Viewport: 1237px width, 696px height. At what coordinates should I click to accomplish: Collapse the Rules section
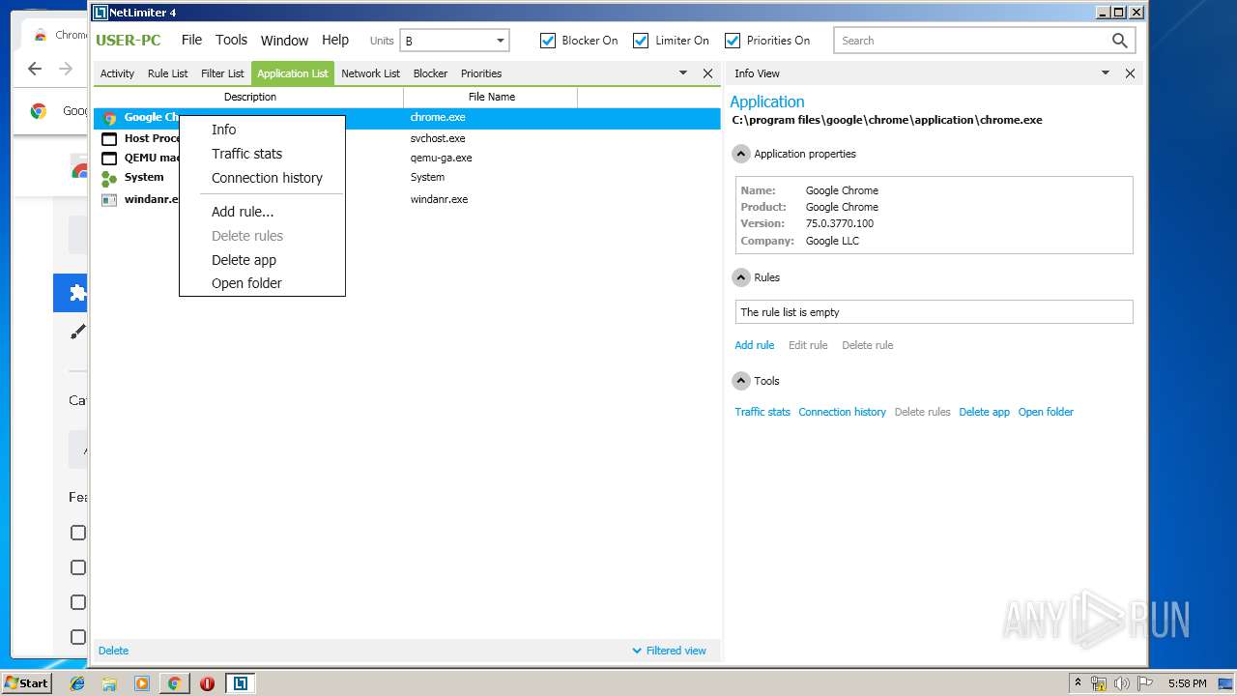click(x=741, y=277)
